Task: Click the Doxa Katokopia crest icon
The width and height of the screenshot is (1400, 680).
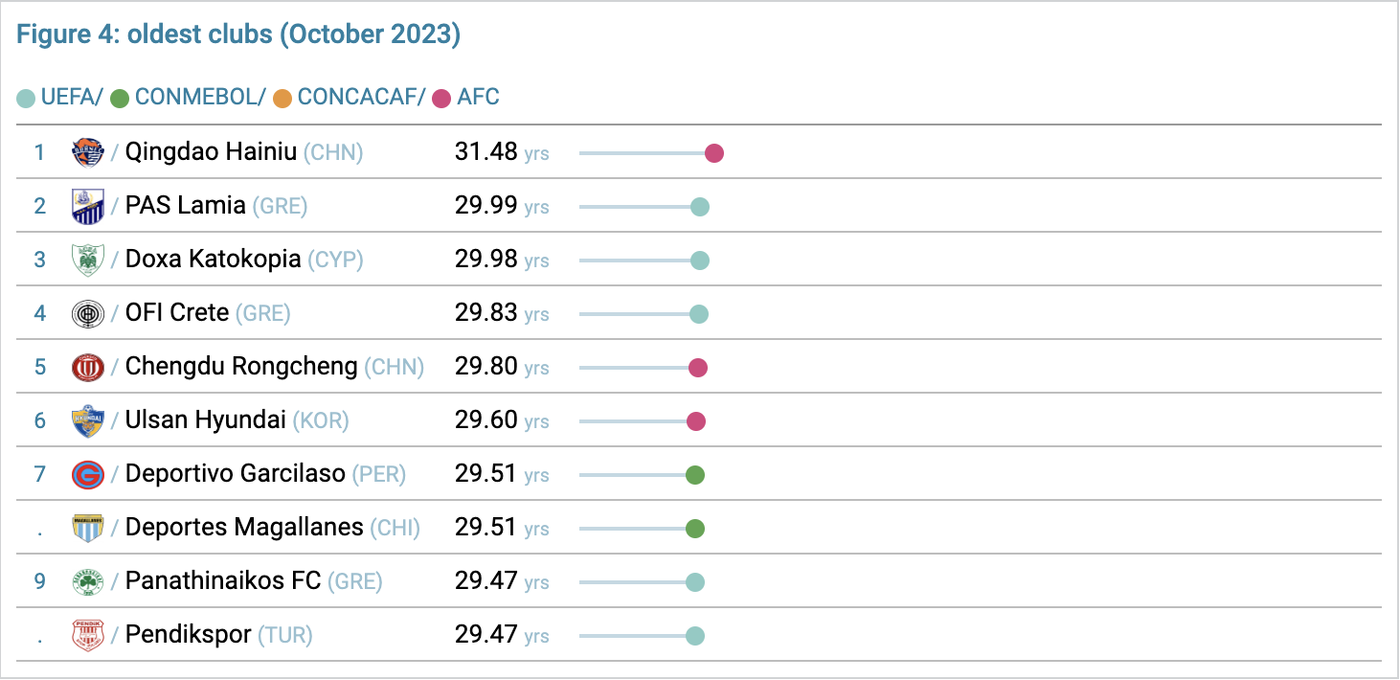Action: [x=88, y=260]
